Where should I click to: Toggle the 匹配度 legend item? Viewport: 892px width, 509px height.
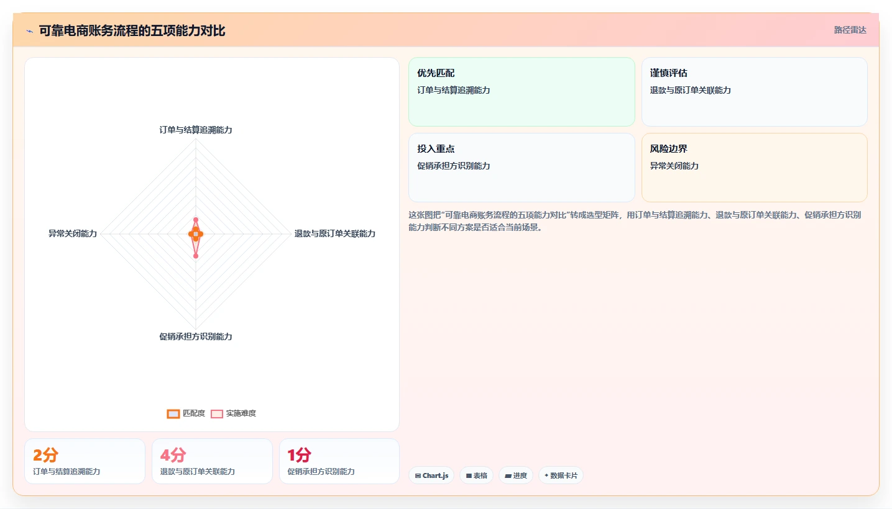click(x=186, y=413)
